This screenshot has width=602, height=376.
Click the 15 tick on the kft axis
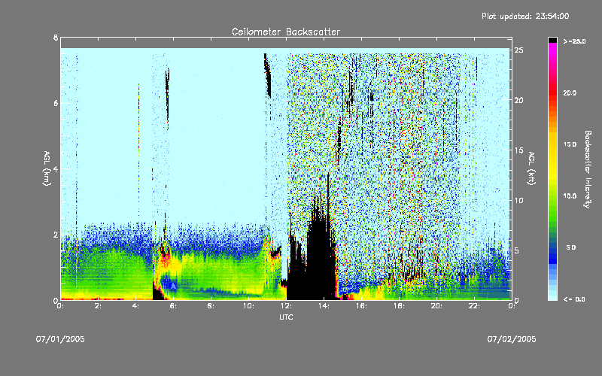point(518,150)
